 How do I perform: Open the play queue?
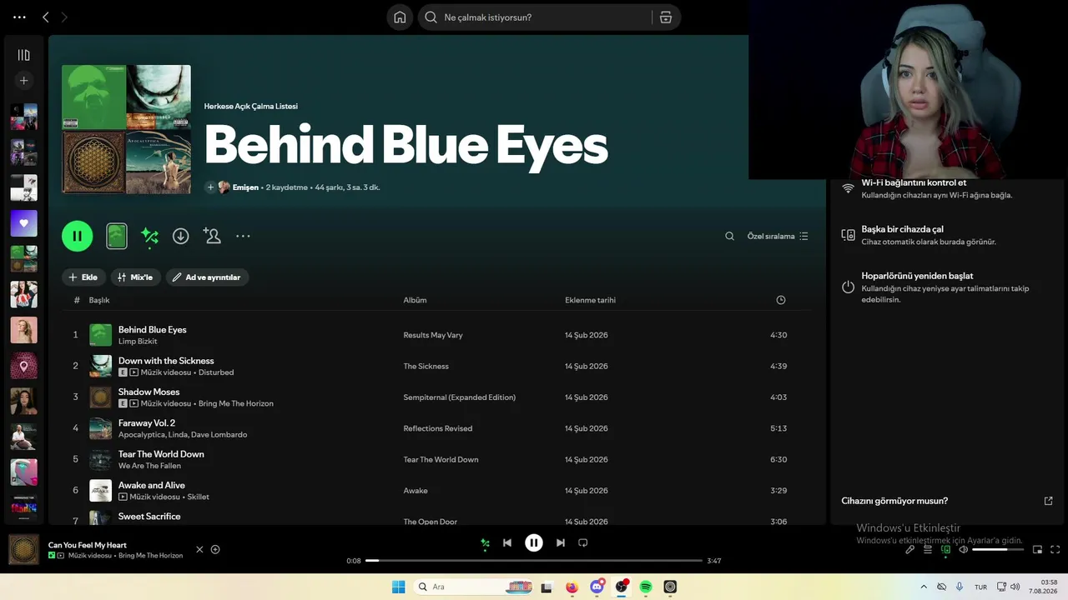click(928, 549)
